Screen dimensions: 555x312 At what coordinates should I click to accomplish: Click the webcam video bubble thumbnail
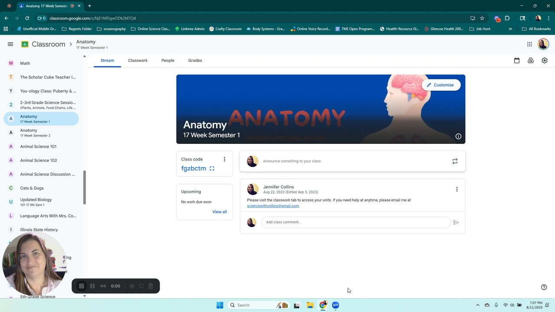tap(35, 263)
